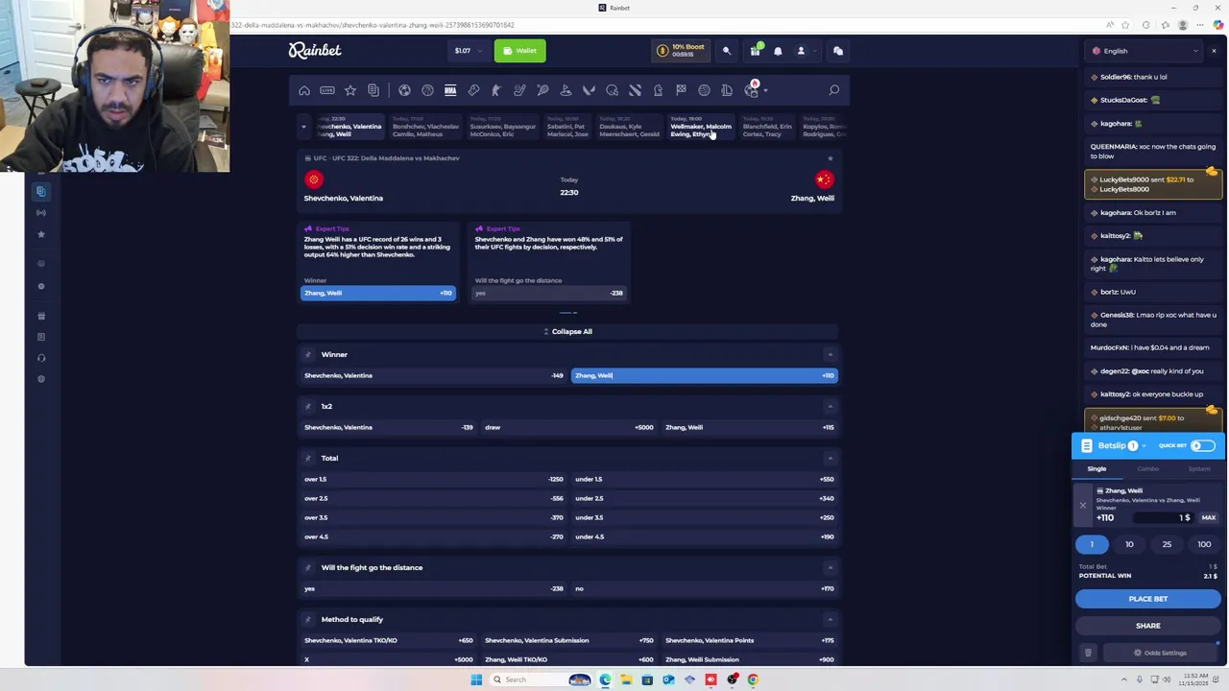1229x691 pixels.
Task: Toggle the Quick Bet switch
Action: (1202, 445)
